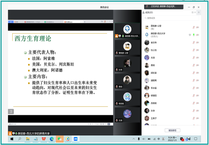Toggle microphone for the first member (我)
Viewport: 209px width, 145px height.
[194, 27]
